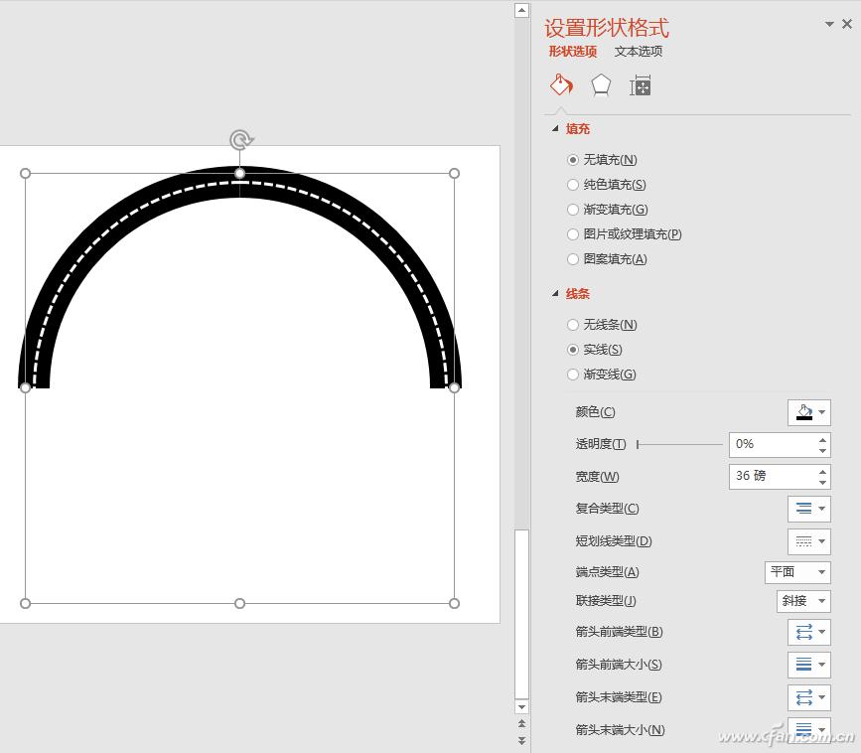Collapse the 填充 section
861x753 pixels.
[553, 128]
